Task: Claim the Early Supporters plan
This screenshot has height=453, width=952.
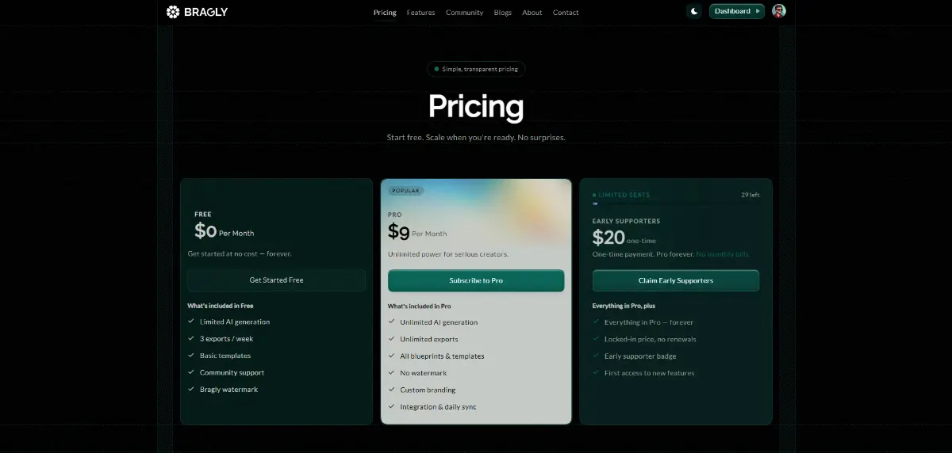Action: 675,280
